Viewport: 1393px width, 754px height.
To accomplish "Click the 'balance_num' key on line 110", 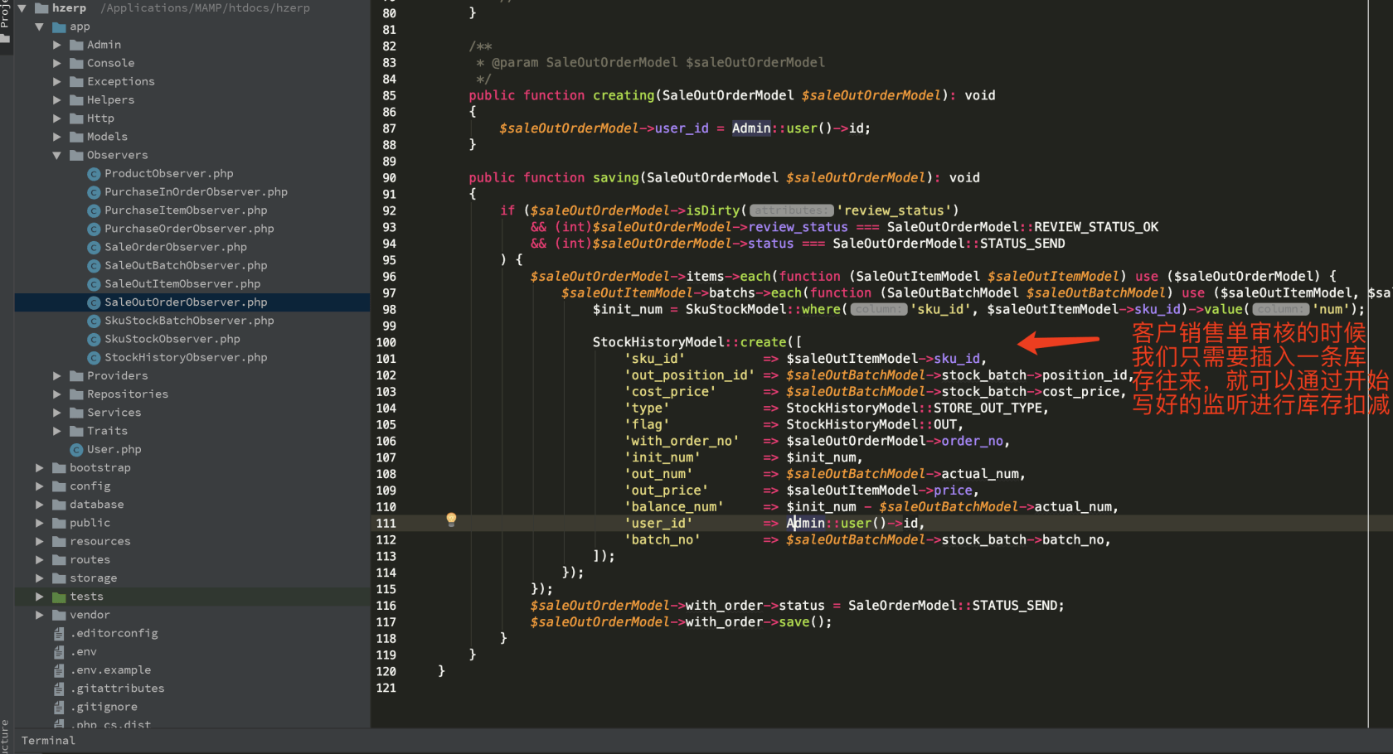I will point(674,506).
